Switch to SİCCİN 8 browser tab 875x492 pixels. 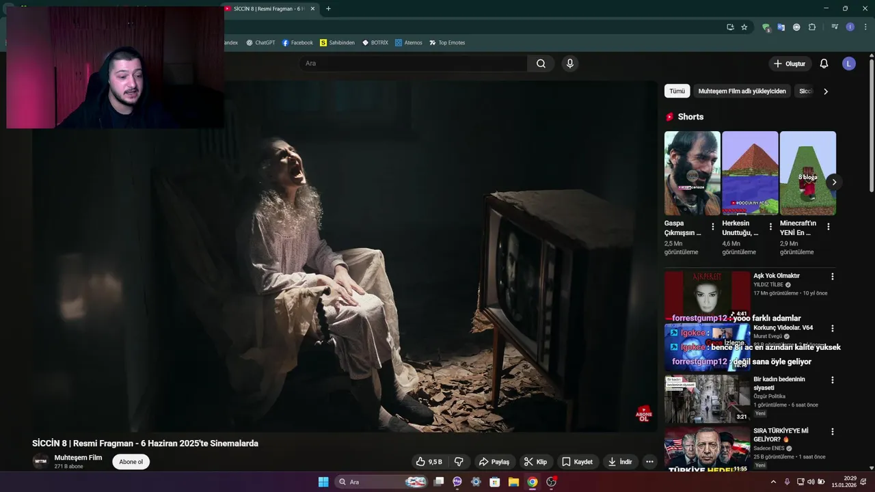269,9
